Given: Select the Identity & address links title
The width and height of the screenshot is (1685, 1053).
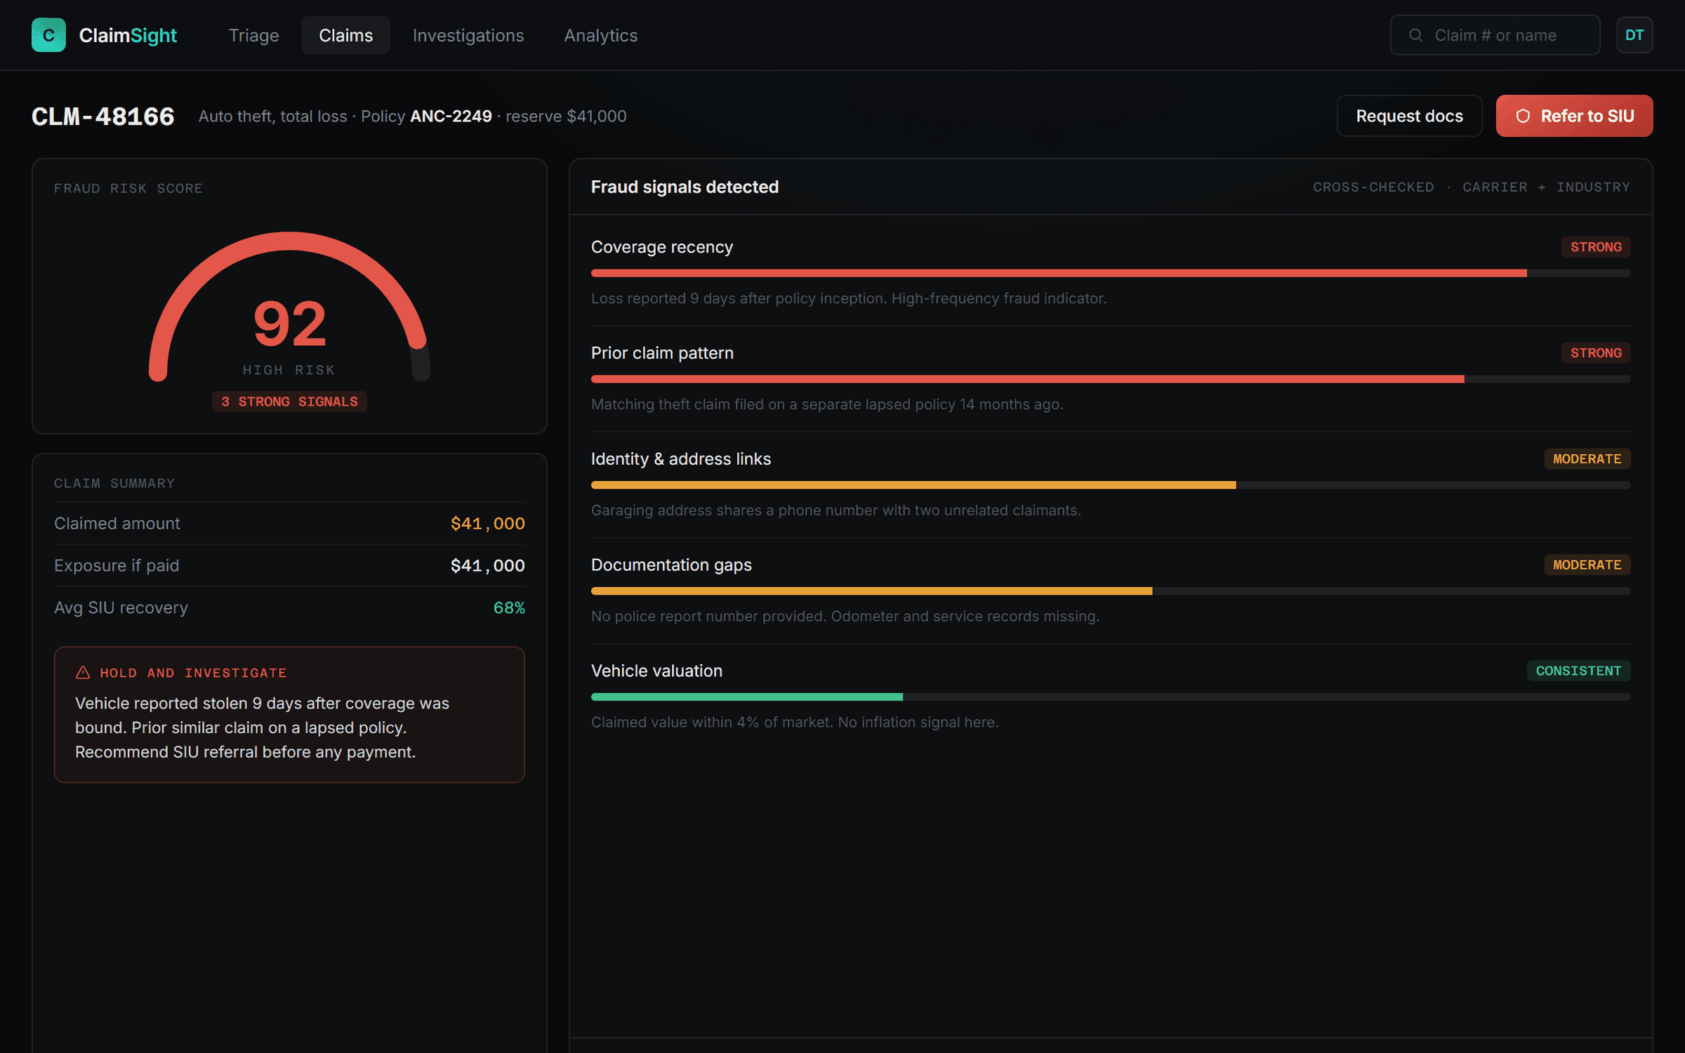Looking at the screenshot, I should pyautogui.click(x=681, y=459).
